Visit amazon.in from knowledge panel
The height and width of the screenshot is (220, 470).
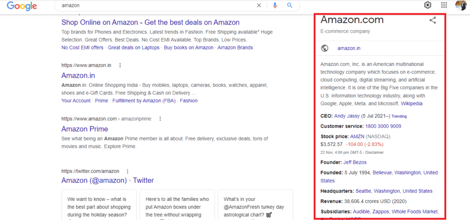tap(349, 48)
